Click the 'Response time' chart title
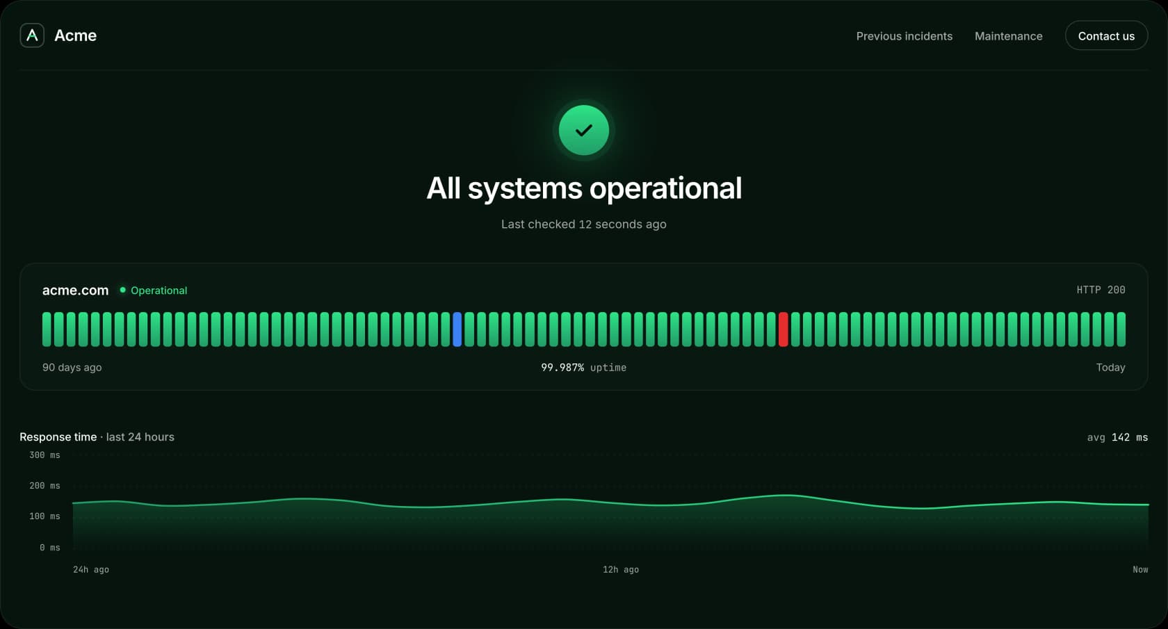 point(58,436)
